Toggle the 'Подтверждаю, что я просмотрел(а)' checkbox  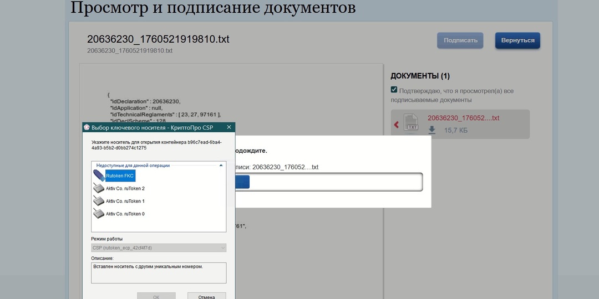pos(394,90)
